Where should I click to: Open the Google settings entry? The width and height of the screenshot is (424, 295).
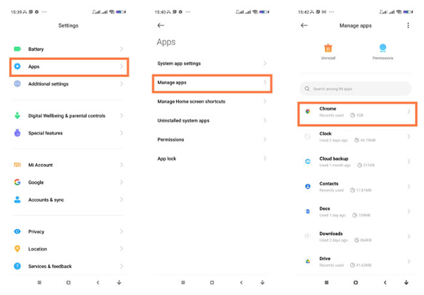click(x=69, y=182)
